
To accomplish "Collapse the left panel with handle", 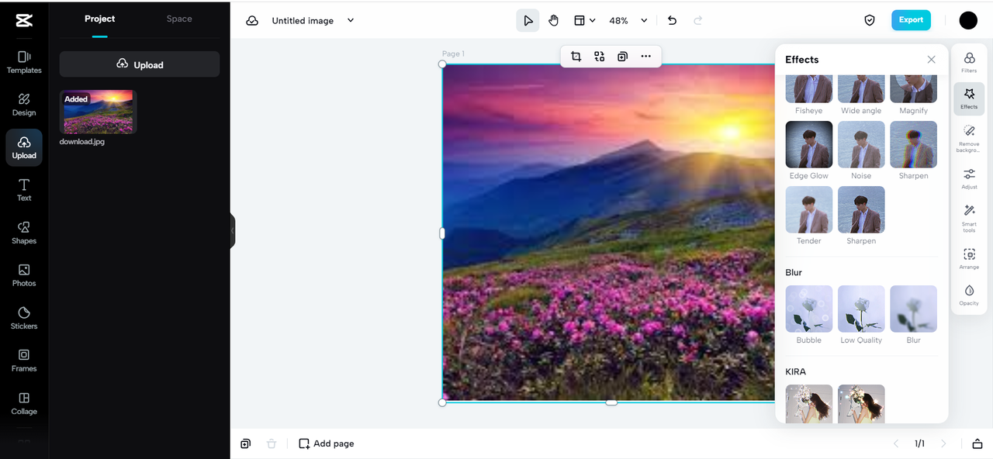I will click(232, 231).
